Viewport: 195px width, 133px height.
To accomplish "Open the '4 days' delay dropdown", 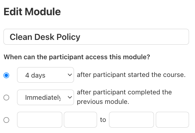I will pos(45,75).
